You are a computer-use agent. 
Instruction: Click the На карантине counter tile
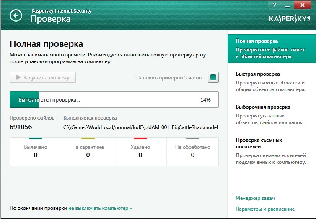[88, 152]
